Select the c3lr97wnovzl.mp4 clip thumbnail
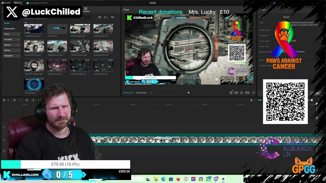Viewport: 326px width, 183px height. coord(57,65)
